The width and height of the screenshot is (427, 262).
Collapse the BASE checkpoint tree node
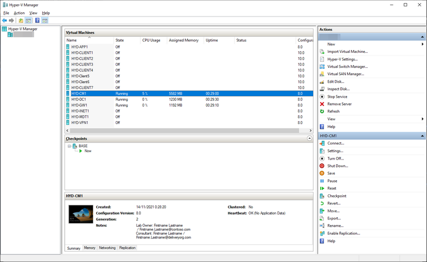(69, 146)
